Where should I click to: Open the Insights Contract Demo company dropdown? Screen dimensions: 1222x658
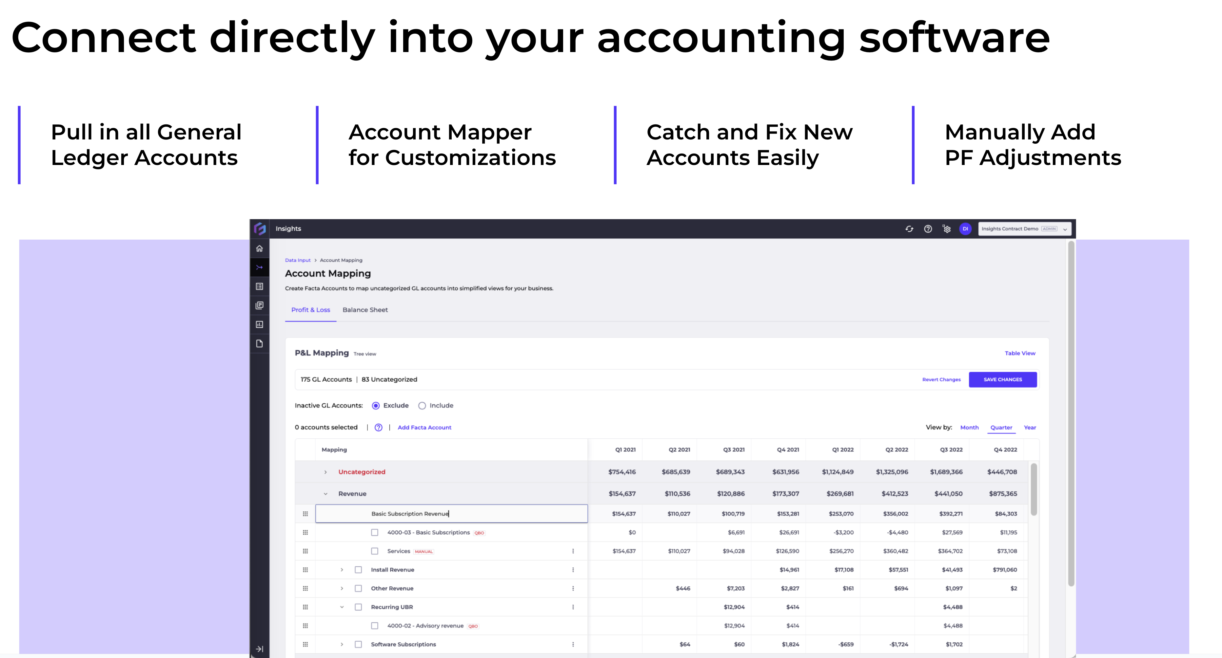tap(1025, 229)
